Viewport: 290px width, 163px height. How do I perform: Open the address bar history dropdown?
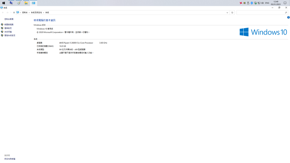[227, 12]
